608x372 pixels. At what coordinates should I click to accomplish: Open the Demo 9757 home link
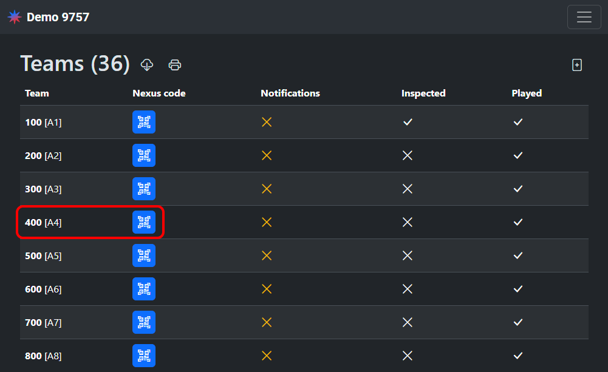[x=58, y=17]
